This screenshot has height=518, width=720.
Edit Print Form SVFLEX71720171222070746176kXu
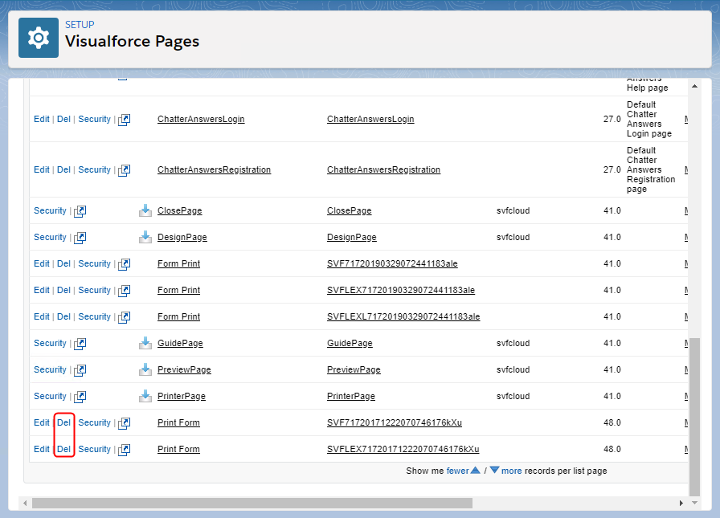42,449
